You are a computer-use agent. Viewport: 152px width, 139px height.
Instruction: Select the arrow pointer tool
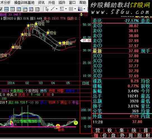coord(47,9)
